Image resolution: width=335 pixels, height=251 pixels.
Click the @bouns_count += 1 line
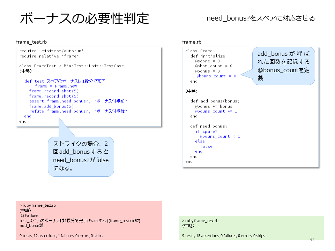click(216, 111)
